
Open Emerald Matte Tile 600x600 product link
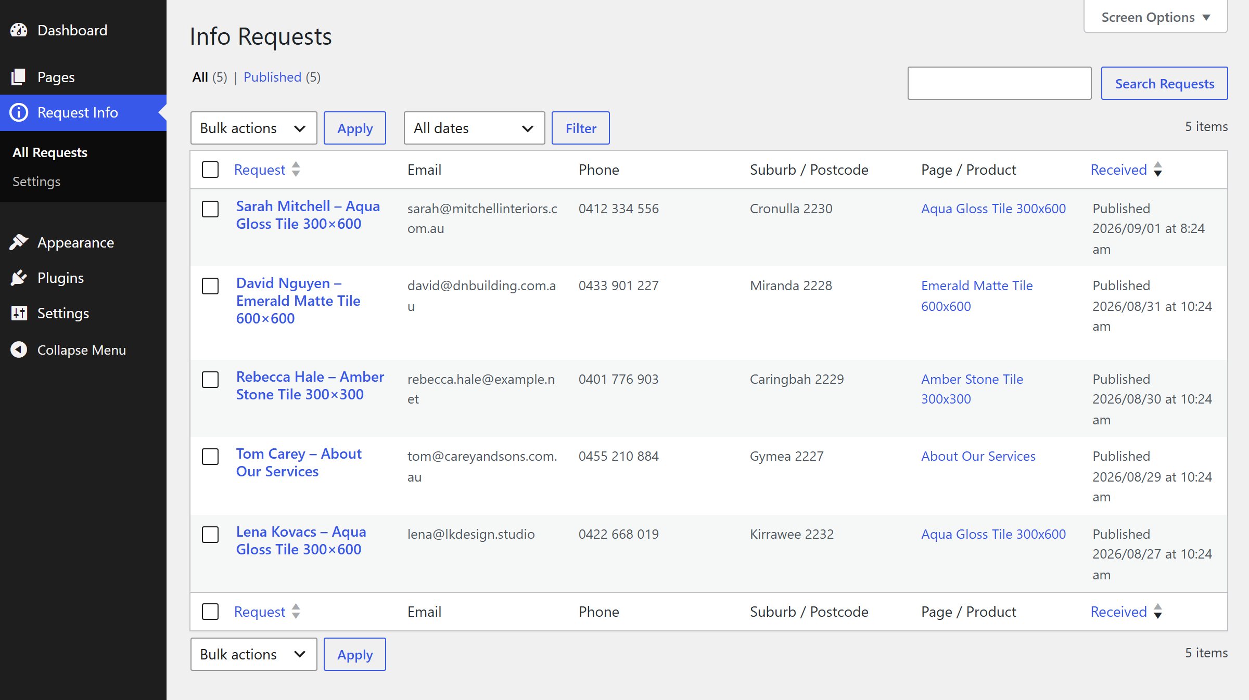tap(977, 296)
